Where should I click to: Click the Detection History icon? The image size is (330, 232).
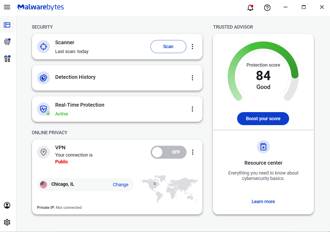[43, 78]
